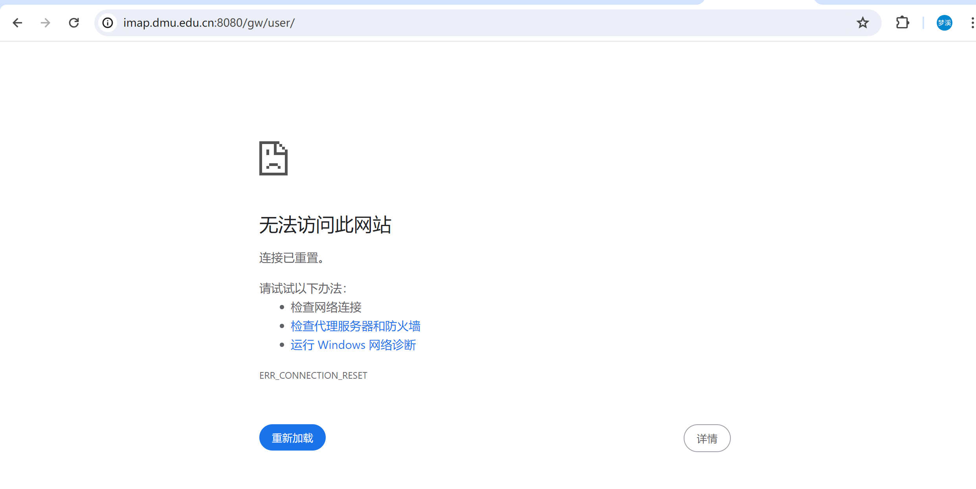The image size is (976, 489).
Task: Show error 详情 details button
Action: (x=707, y=438)
